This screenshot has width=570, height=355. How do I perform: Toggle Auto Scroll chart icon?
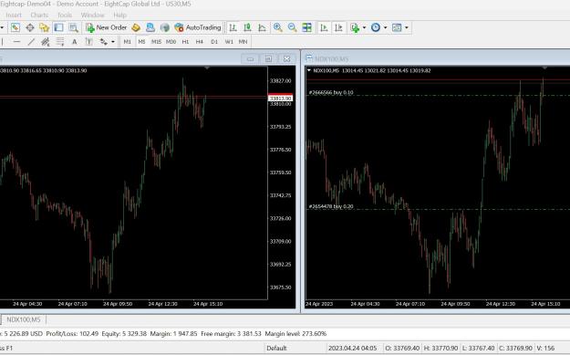324,27
